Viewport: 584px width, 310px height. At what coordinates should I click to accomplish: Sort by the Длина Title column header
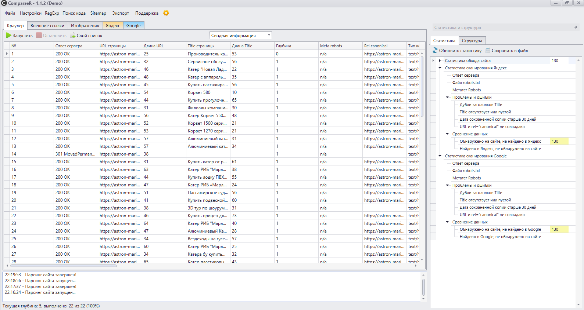click(x=252, y=46)
